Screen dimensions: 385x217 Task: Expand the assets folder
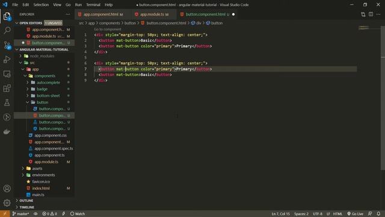(x=37, y=168)
